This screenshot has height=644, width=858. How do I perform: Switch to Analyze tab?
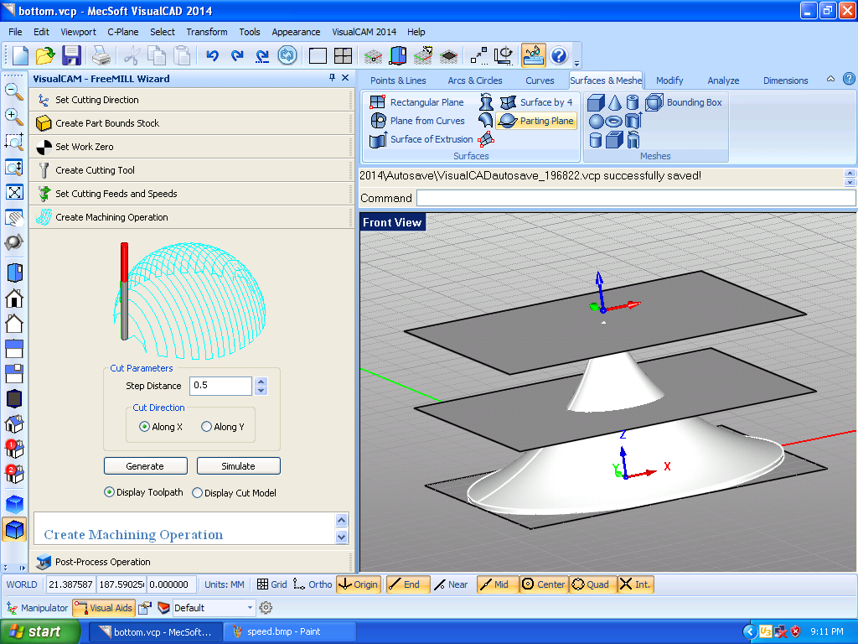tap(723, 80)
